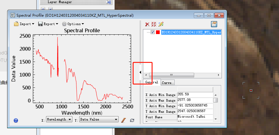Click the red pixel cursor marker on image
This screenshot has height=135, width=279.
point(251,90)
